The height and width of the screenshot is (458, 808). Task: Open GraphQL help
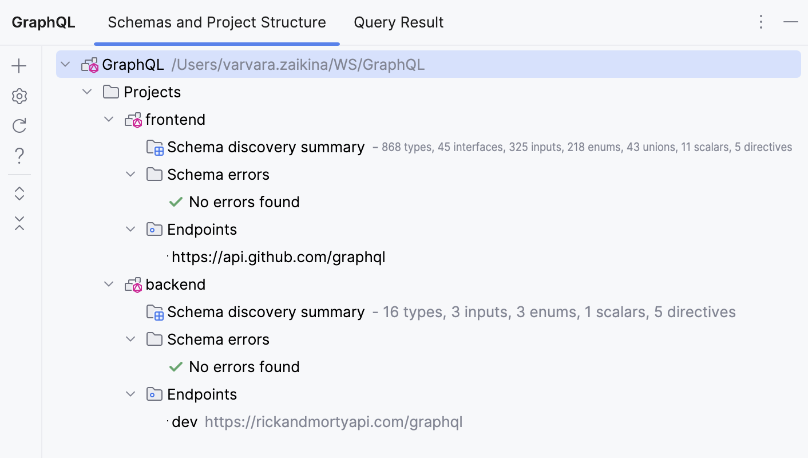click(19, 155)
